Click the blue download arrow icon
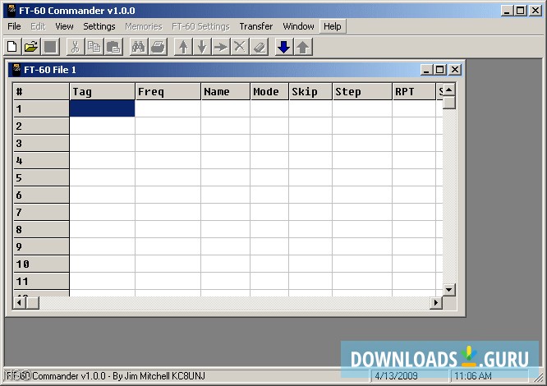This screenshot has width=547, height=386. [284, 47]
